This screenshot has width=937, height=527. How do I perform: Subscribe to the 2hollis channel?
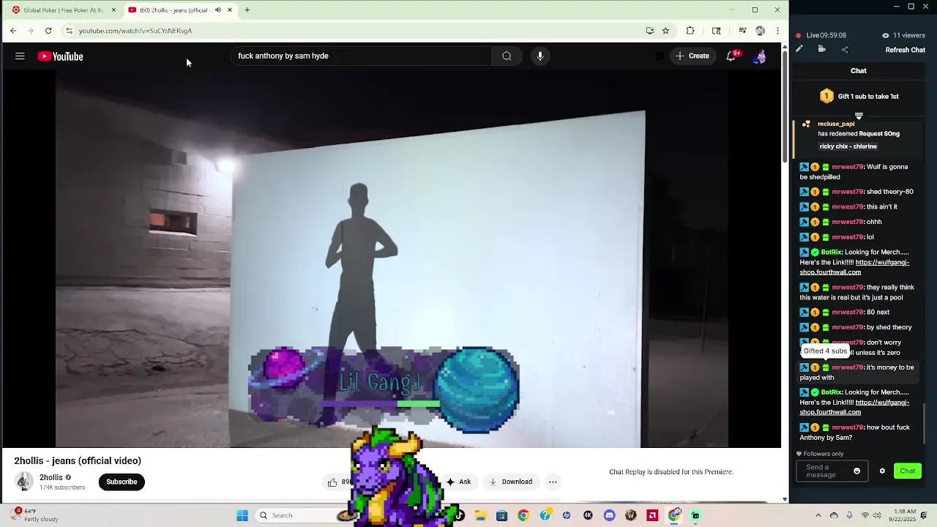(122, 482)
